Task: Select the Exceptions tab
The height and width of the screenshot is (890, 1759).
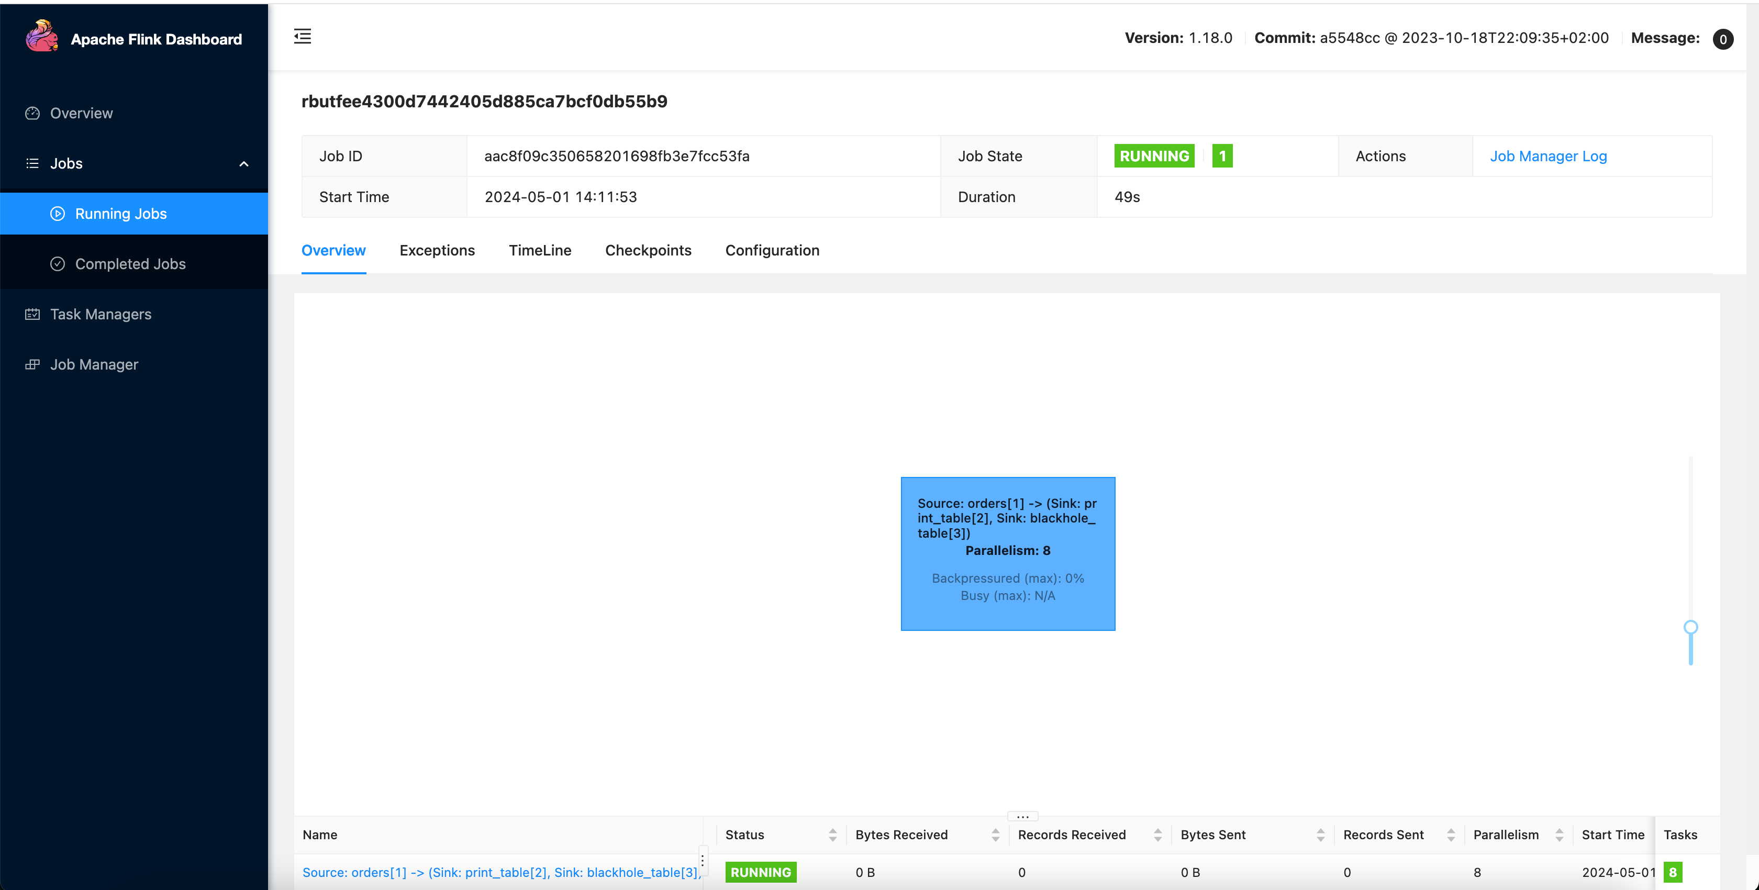Action: click(437, 250)
